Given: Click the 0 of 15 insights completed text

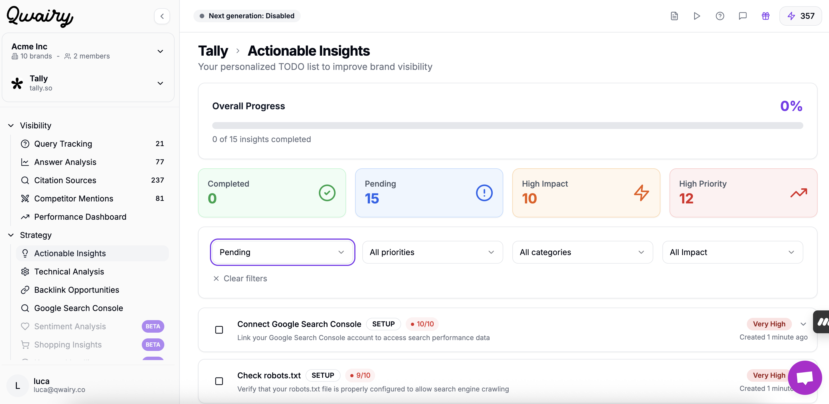Looking at the screenshot, I should click(261, 140).
